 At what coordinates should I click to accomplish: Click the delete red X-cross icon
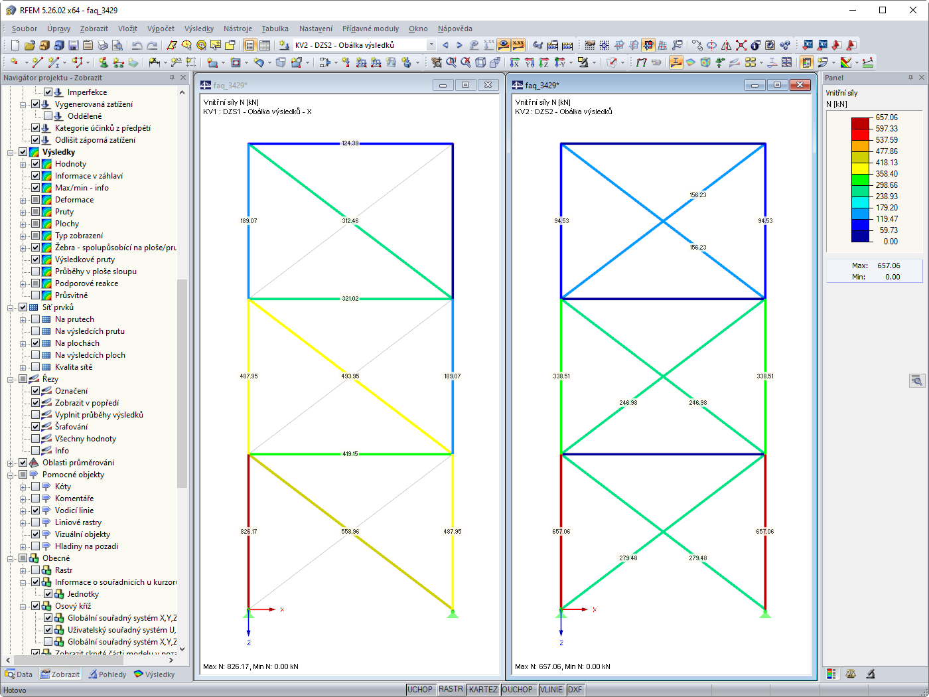pyautogui.click(x=741, y=45)
